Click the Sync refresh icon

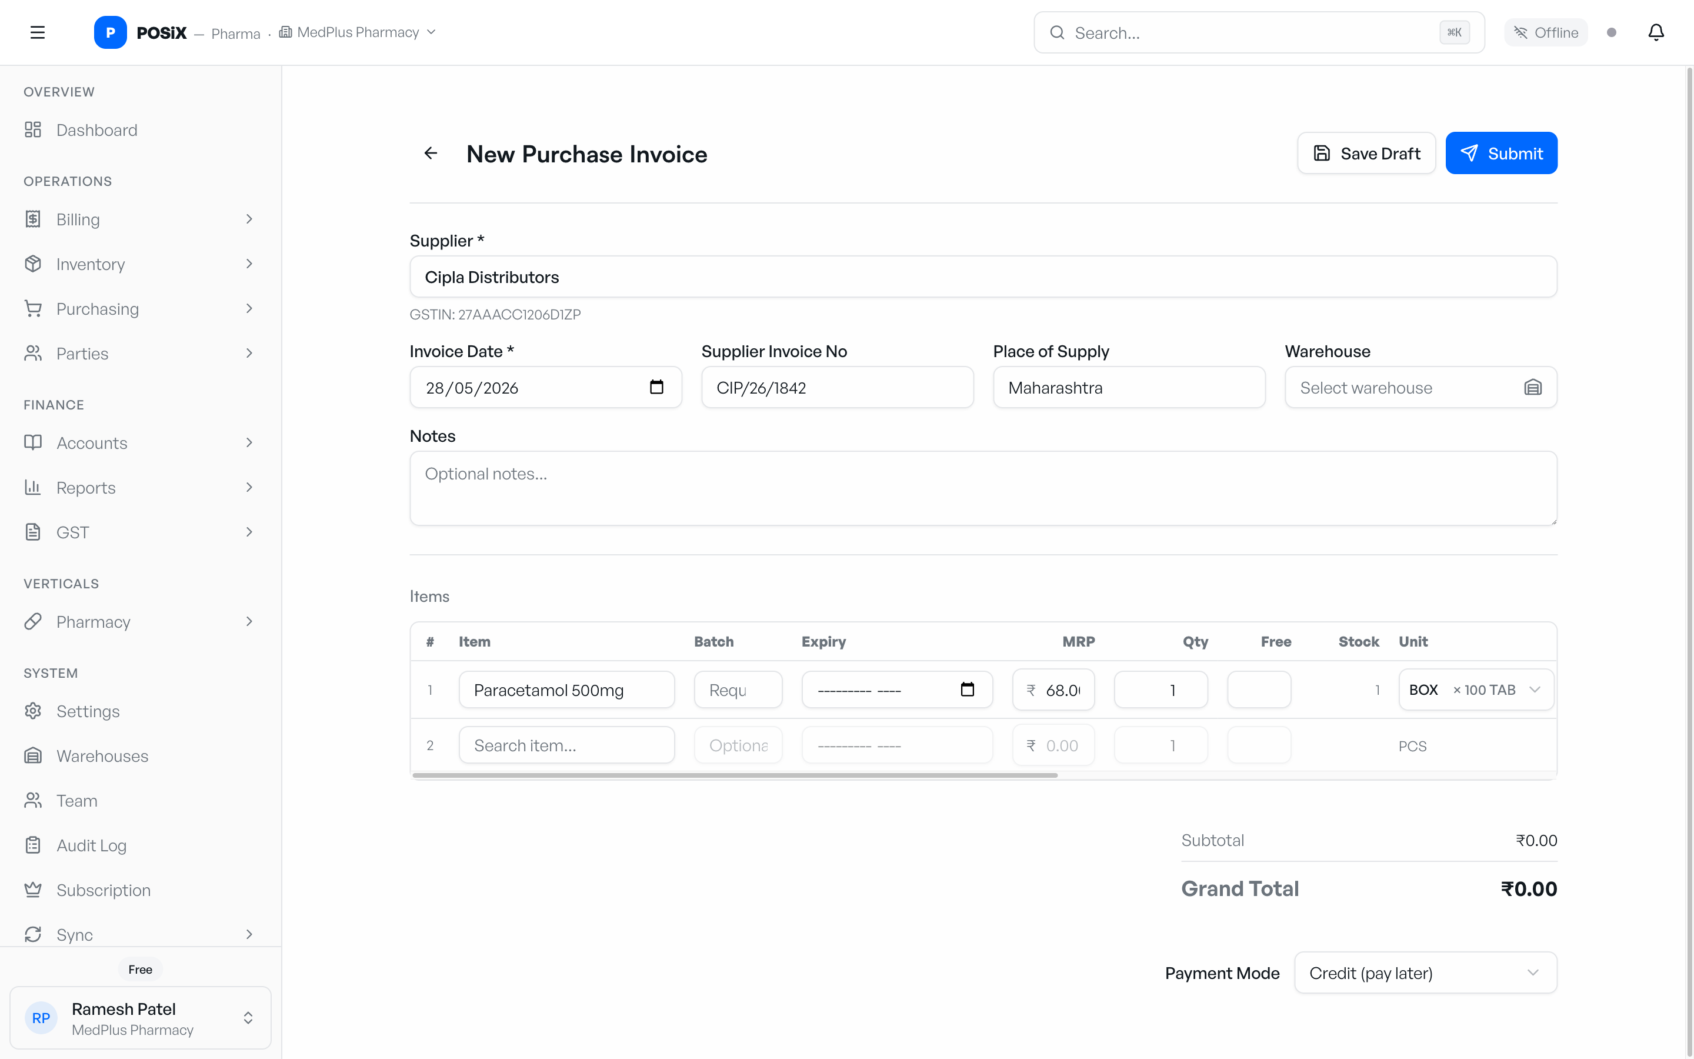click(33, 934)
